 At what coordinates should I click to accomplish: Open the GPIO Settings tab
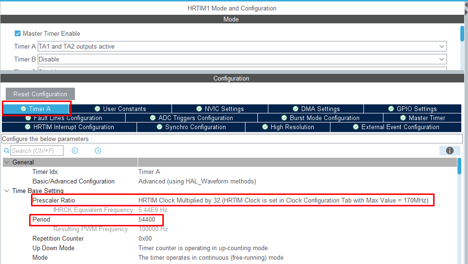click(x=413, y=109)
